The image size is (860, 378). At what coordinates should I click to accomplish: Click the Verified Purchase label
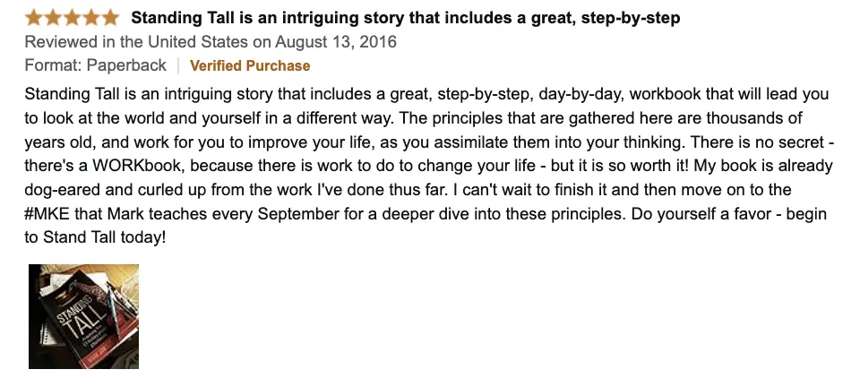click(250, 65)
